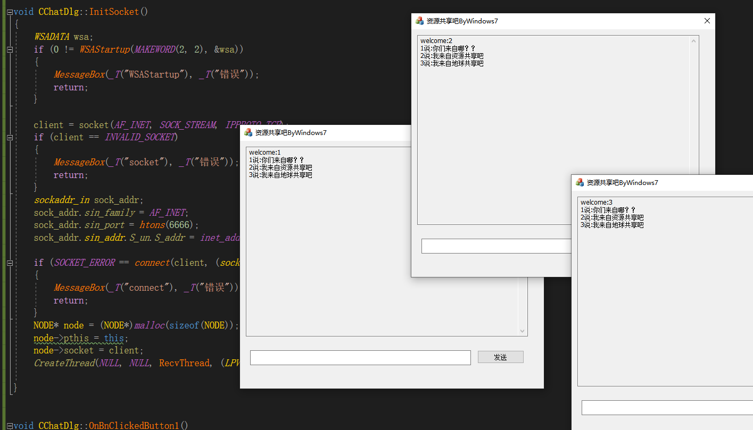Viewport: 753px width, 430px height.
Task: Click the MessageBox "WSAStartup" error line
Action: [x=156, y=74]
